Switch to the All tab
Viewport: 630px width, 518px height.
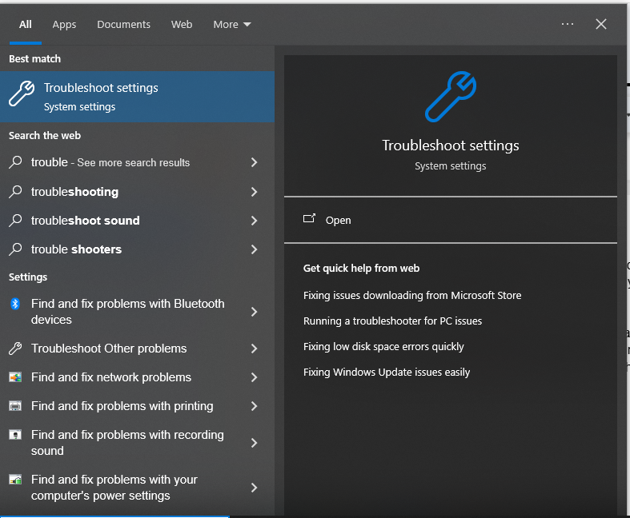[26, 25]
